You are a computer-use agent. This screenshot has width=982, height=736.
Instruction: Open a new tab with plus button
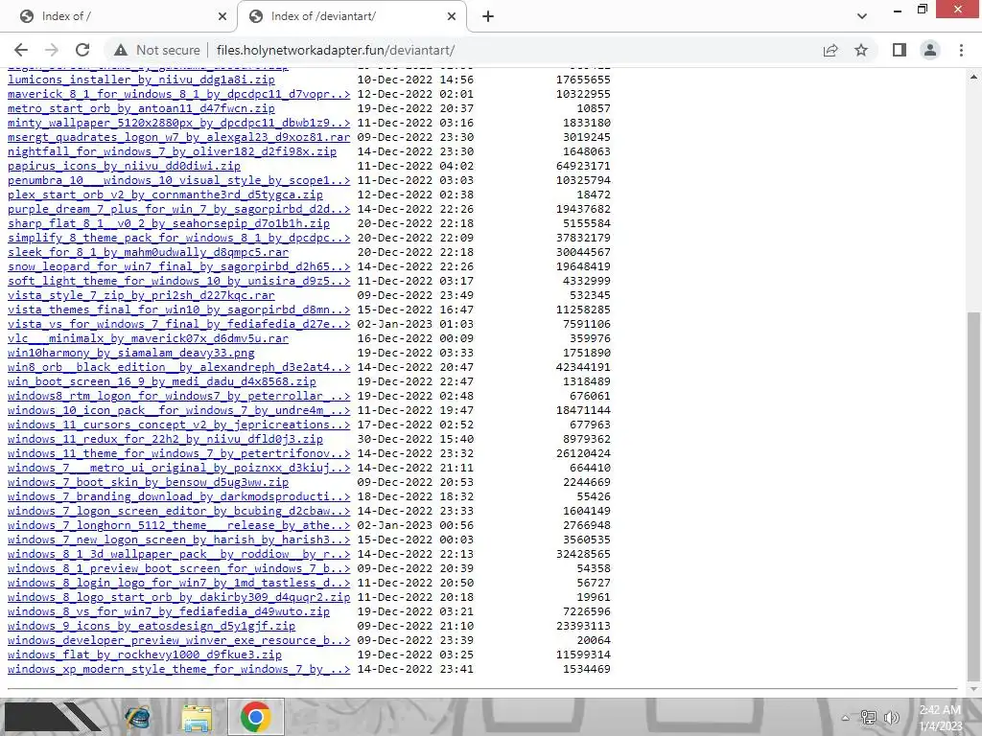tap(488, 17)
